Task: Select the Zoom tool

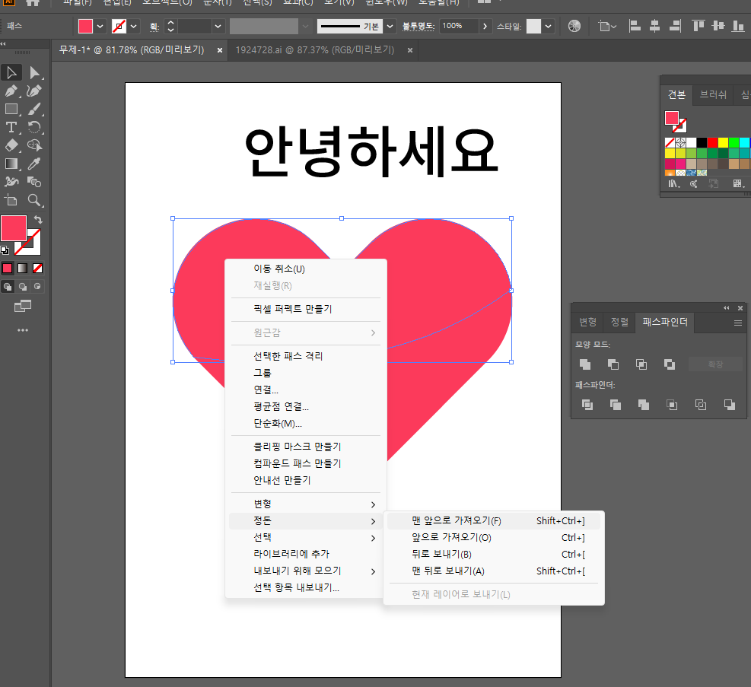Action: (34, 200)
